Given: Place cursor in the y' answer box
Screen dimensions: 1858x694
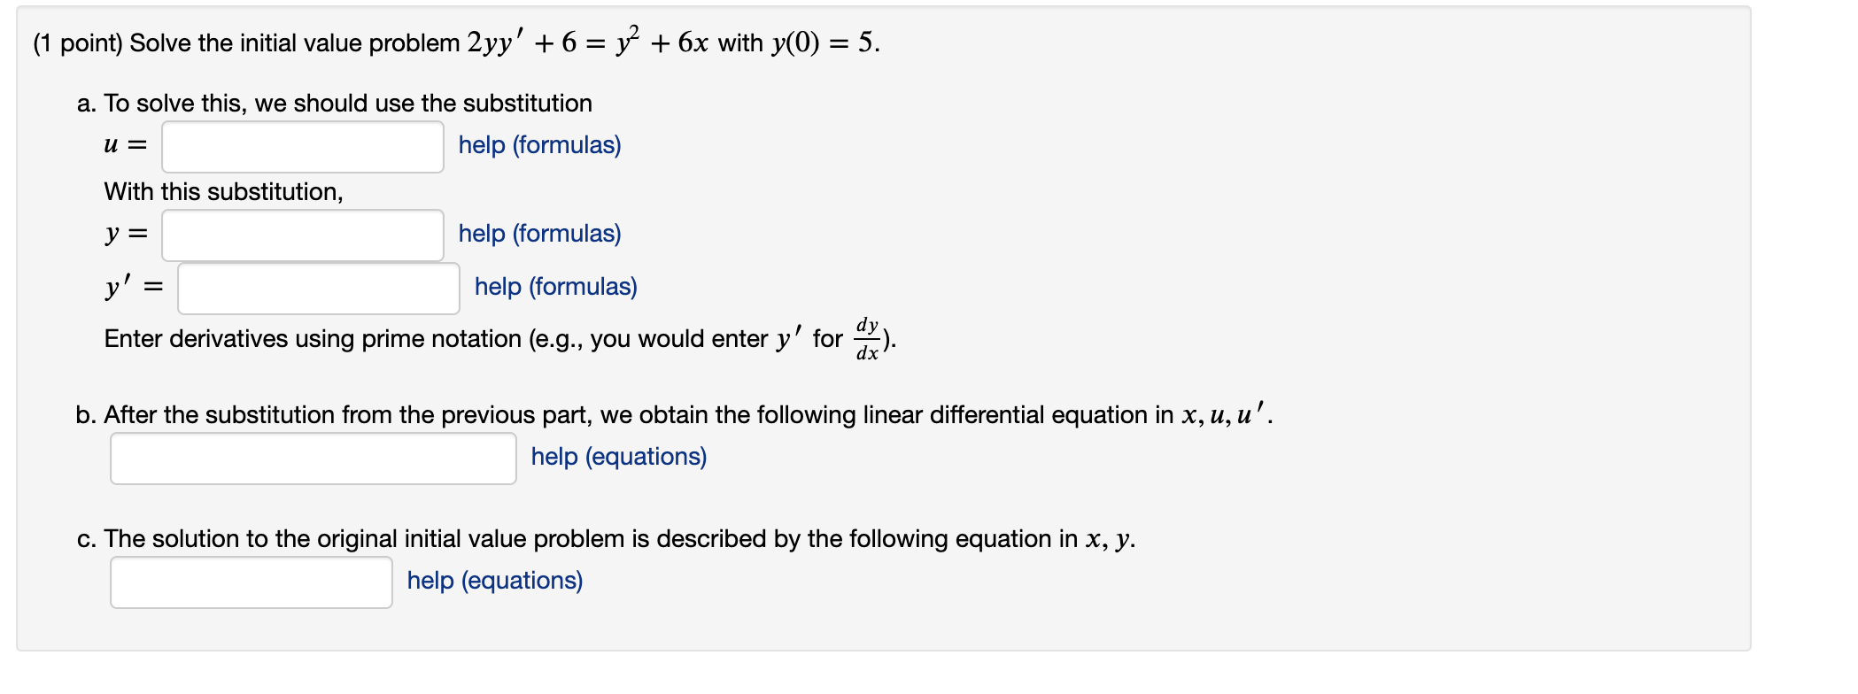Looking at the screenshot, I should [x=317, y=287].
